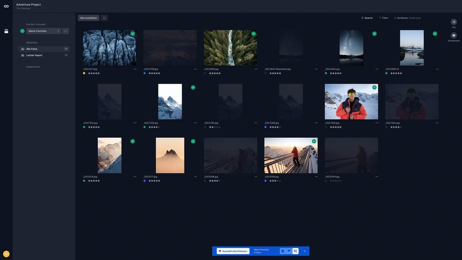Open more options for _DSC9199.jpg
The image size is (462, 260).
(x=316, y=177)
